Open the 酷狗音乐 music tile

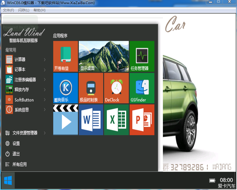coord(66,88)
